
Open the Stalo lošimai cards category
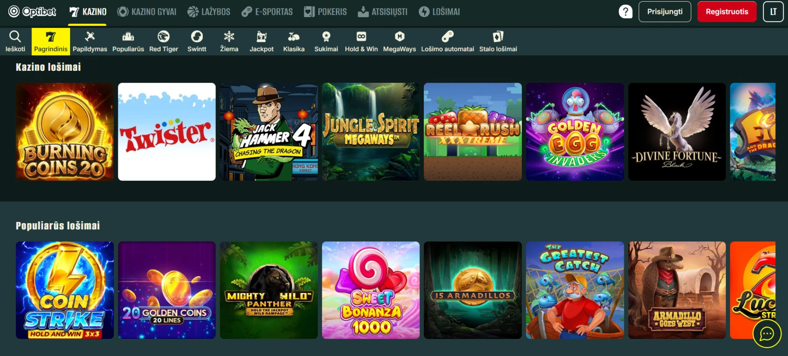click(x=498, y=41)
